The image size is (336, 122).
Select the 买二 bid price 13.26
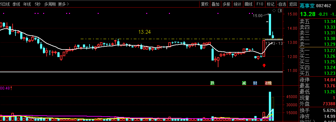[330, 56]
